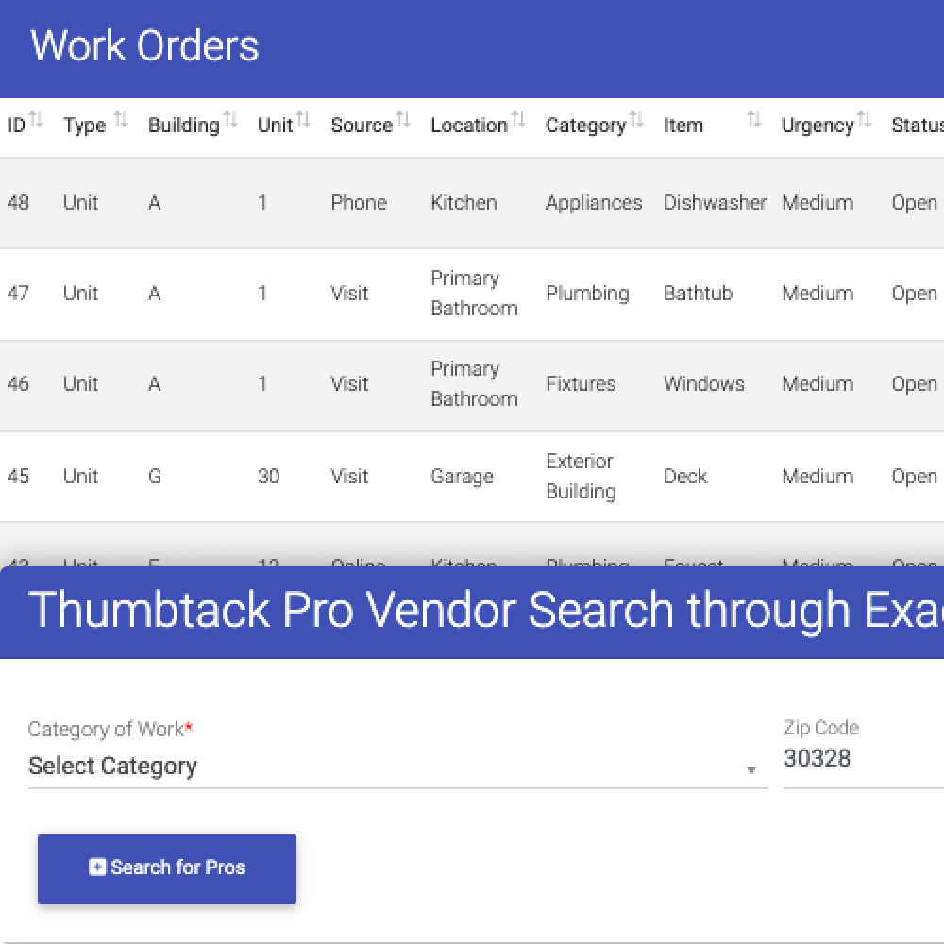Select work order ID 45

[x=18, y=476]
